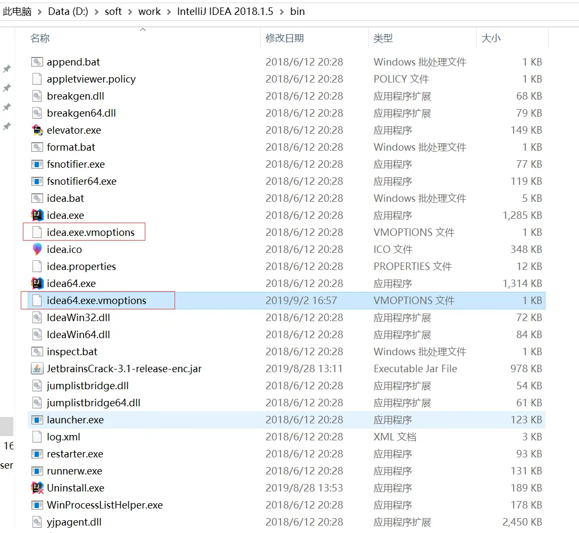The width and height of the screenshot is (579, 533).
Task: Click the idea64.exe IntelliJ icon
Action: click(x=37, y=283)
